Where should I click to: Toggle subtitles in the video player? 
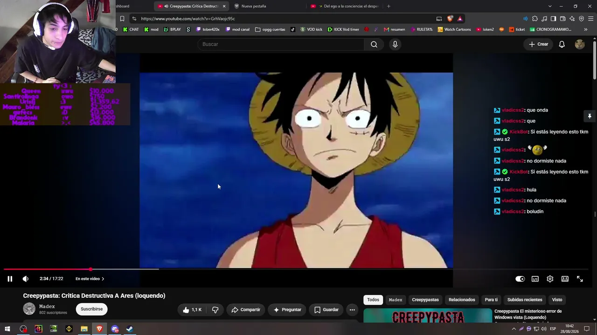(x=535, y=279)
